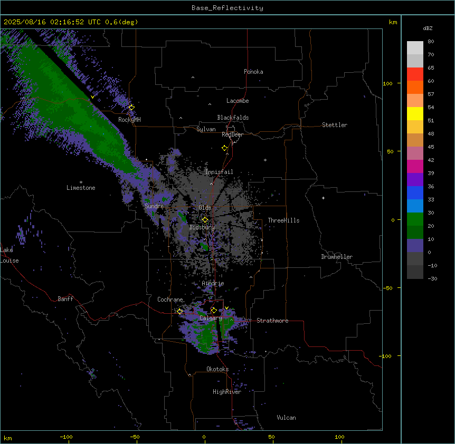Click the dark orange 57-60 dBZ legend swatch
This screenshot has width=455, height=444.
[x=415, y=87]
